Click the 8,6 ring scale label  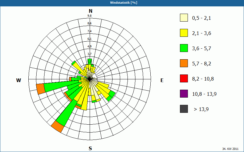coord(89,23)
